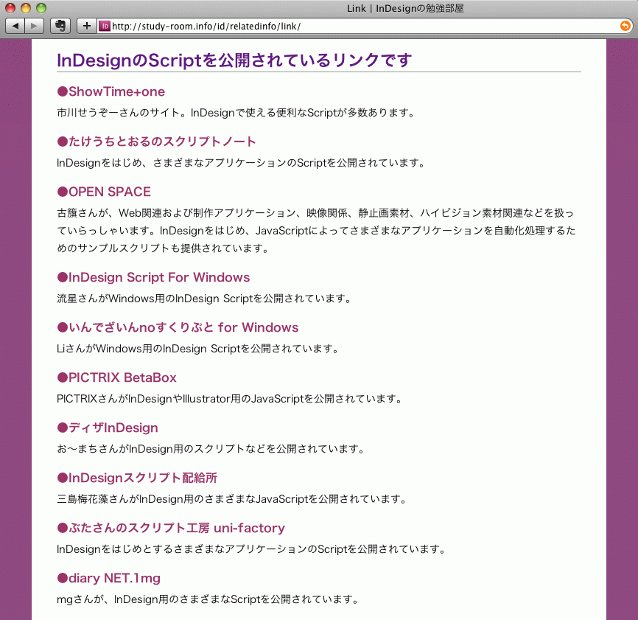Viewport: 638px width, 620px height.
Task: Click the yellow minimize window button
Action: coord(26,7)
